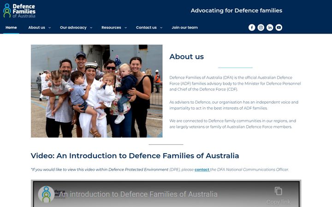Click paragraph starting 'Defence Families of Australia (DFA)'
The height and width of the screenshot is (207, 332).
pos(235,83)
